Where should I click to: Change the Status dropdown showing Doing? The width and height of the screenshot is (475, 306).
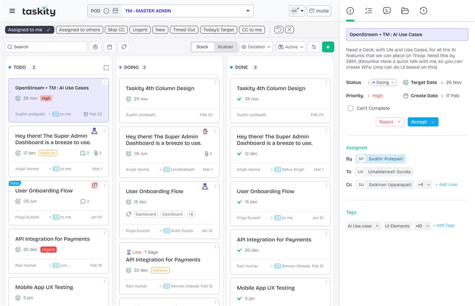[x=383, y=82]
